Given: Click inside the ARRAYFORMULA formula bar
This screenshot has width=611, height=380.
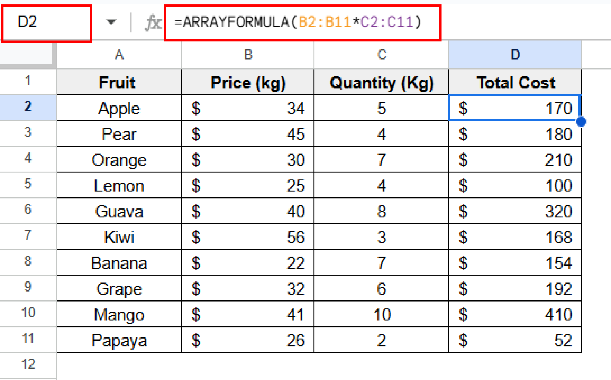Looking at the screenshot, I should 298,22.
